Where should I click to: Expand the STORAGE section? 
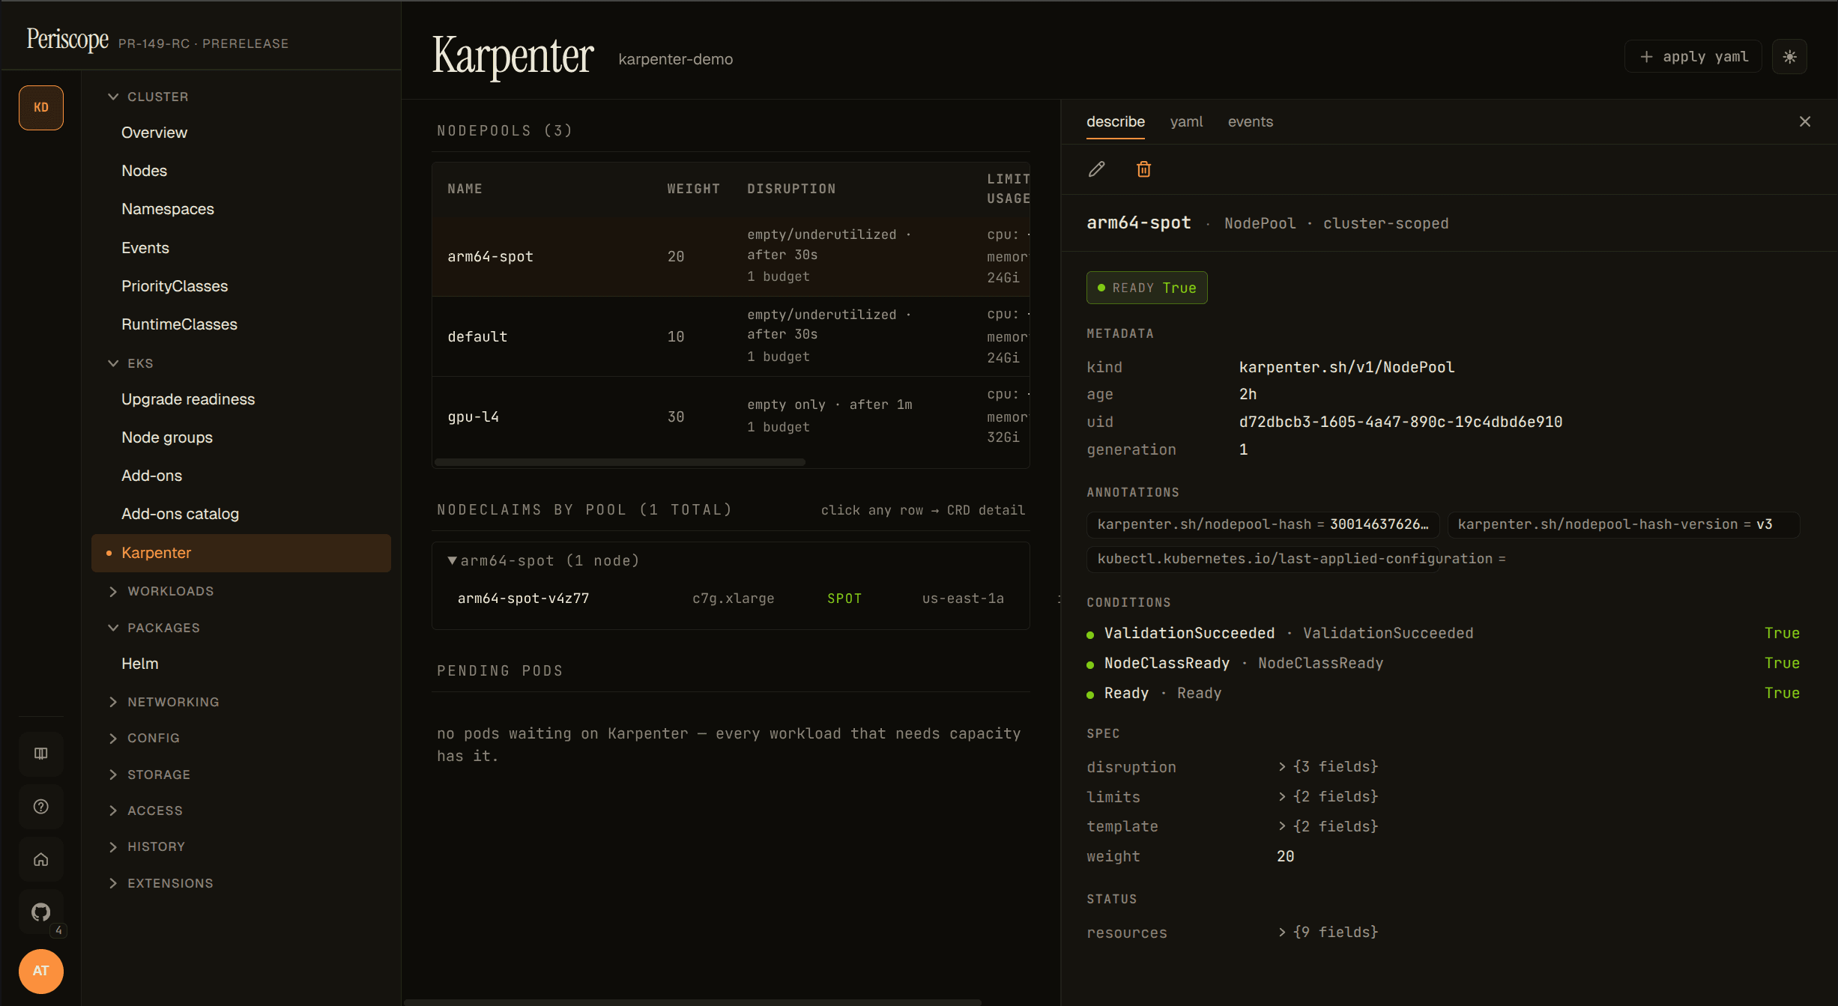[149, 775]
